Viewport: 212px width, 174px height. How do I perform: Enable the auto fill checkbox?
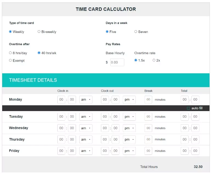188,108
